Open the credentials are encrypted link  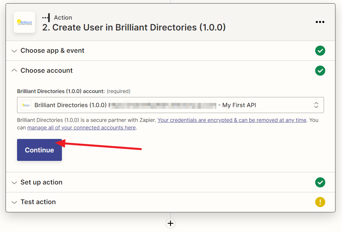click(232, 120)
